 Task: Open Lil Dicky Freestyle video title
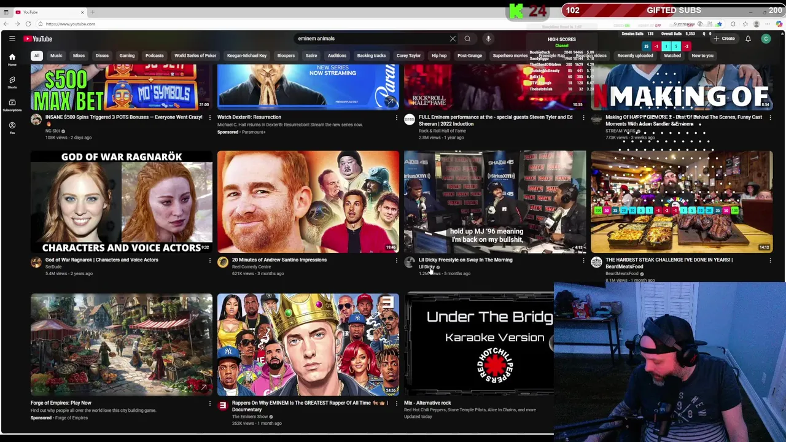click(x=465, y=260)
